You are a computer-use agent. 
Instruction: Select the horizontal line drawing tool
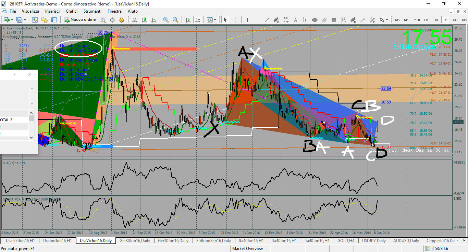click(x=257, y=20)
